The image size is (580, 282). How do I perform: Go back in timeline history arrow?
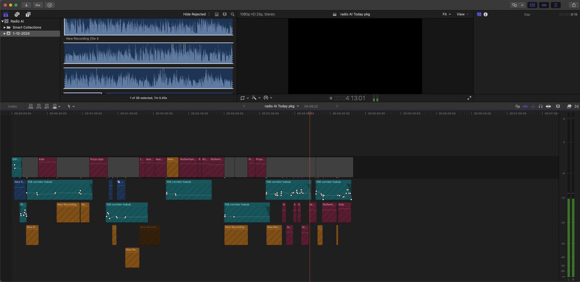(x=244, y=106)
